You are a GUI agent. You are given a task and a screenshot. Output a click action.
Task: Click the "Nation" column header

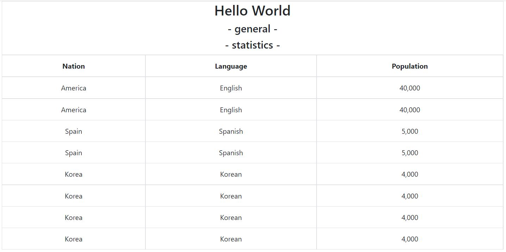[x=74, y=66]
